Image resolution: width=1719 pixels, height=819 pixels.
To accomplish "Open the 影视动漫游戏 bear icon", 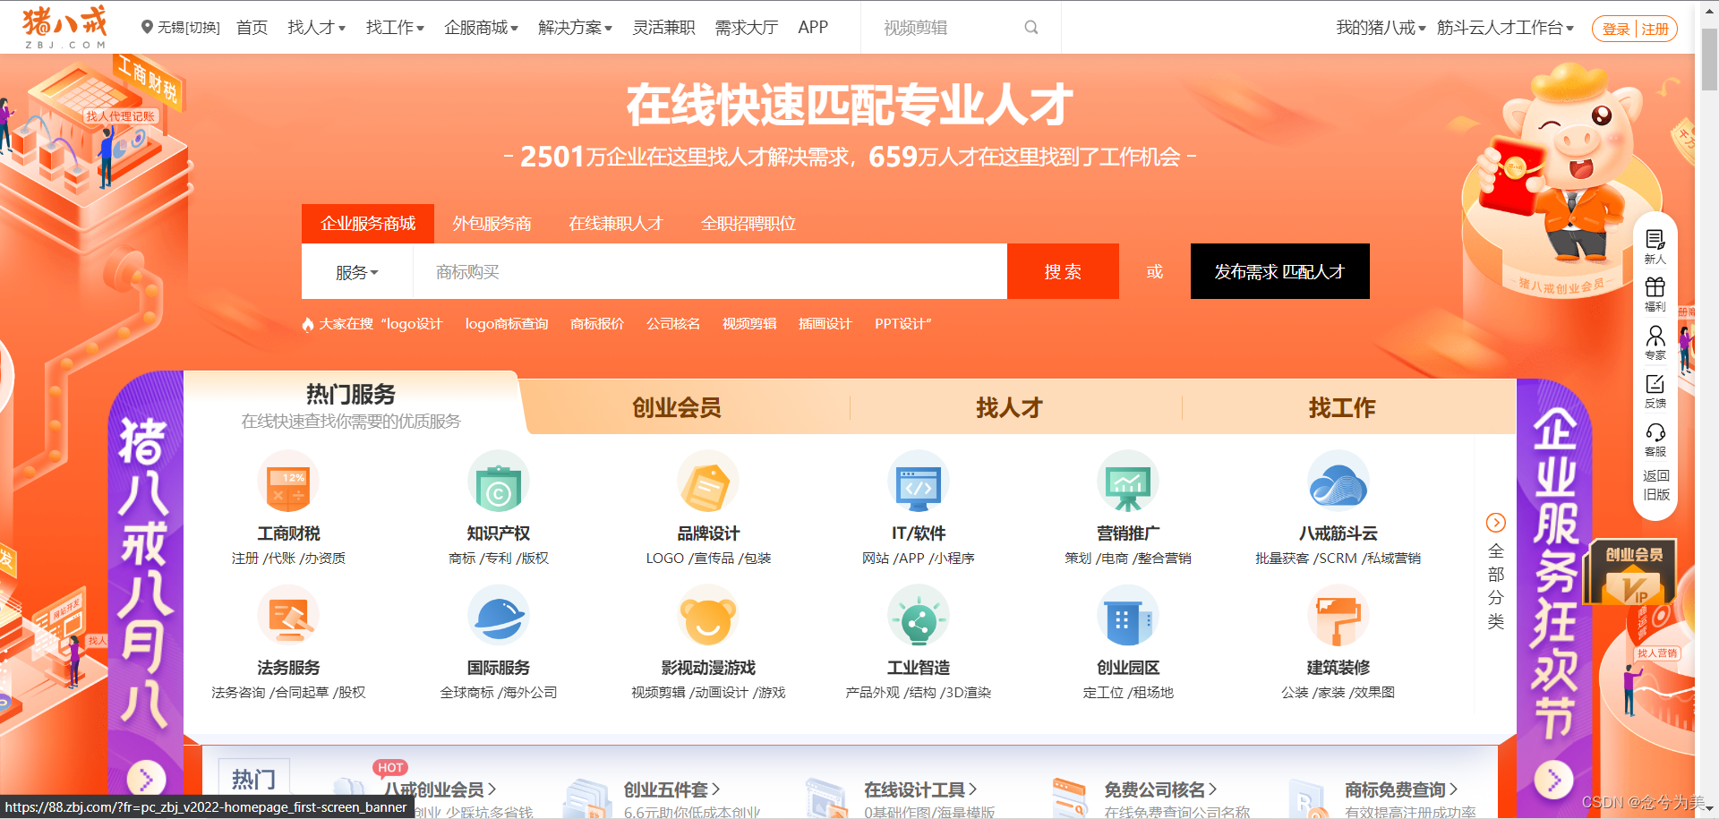I will click(708, 616).
